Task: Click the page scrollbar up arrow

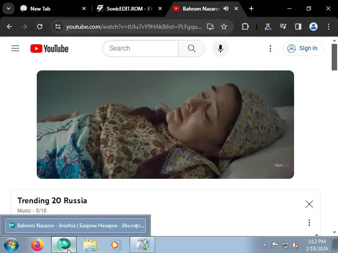Action: pyautogui.click(x=334, y=40)
